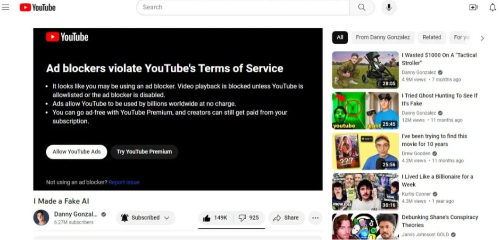Open the Subscribed notification dropdown

pos(145,218)
